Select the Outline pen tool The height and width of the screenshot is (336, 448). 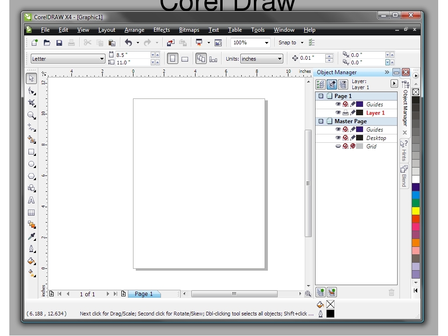coord(31,249)
